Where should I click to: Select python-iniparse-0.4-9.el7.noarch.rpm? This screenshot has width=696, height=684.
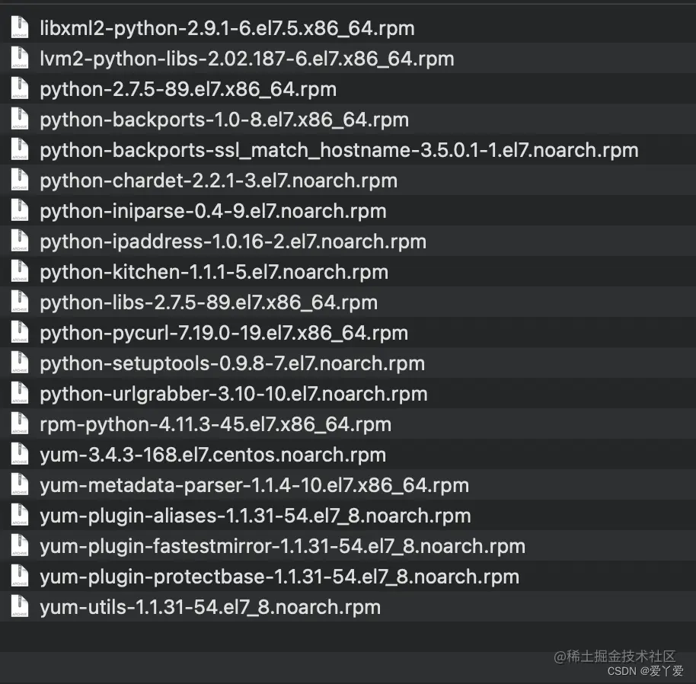(212, 211)
